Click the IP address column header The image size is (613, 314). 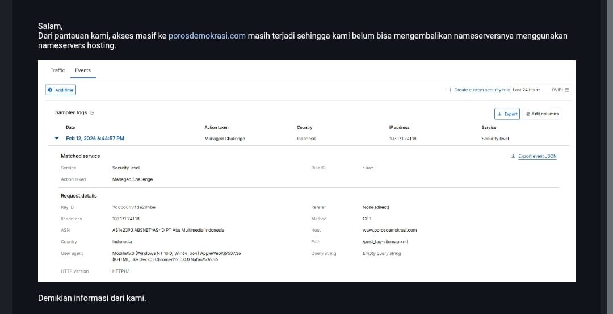point(399,127)
